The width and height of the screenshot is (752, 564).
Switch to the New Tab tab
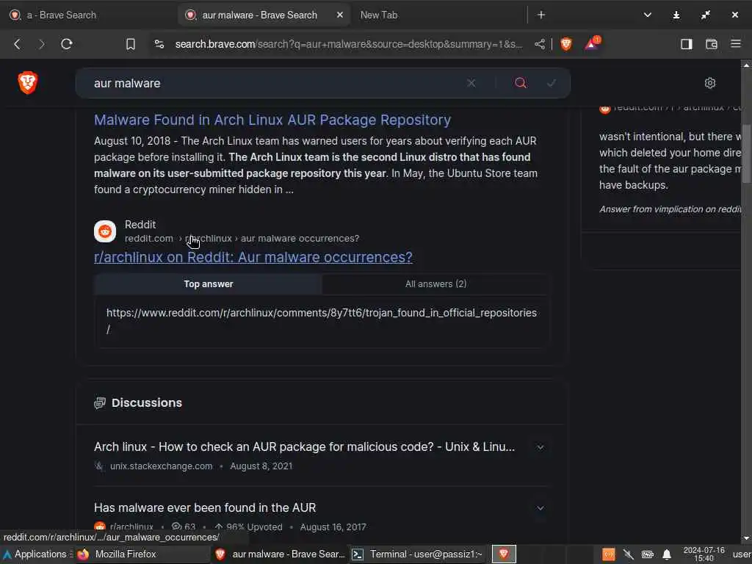tap(379, 15)
